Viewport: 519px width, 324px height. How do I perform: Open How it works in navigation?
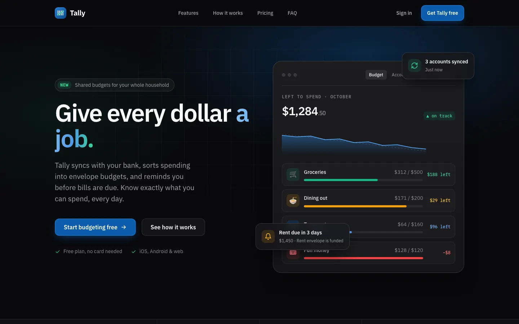click(x=228, y=13)
